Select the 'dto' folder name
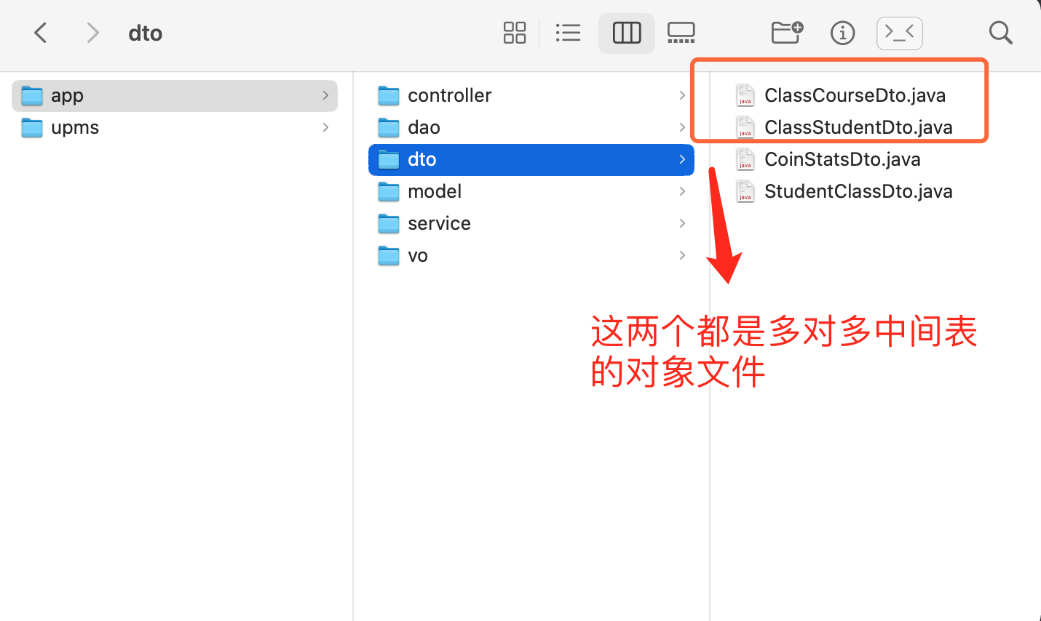 coord(422,159)
